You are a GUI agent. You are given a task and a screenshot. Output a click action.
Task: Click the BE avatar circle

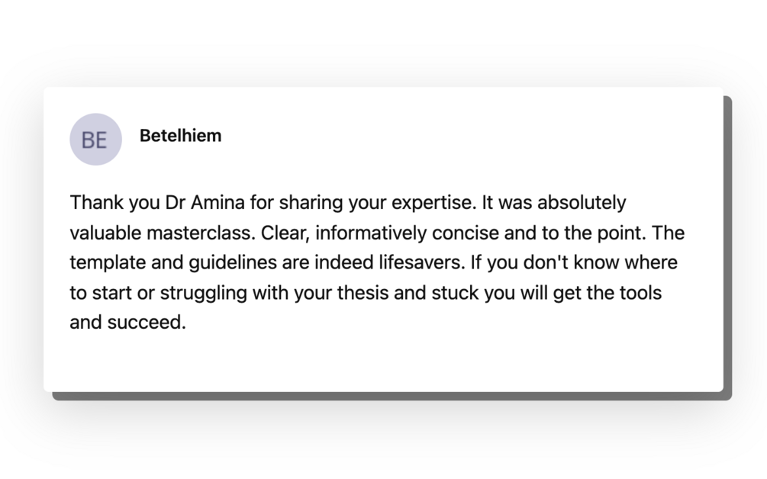pos(95,140)
